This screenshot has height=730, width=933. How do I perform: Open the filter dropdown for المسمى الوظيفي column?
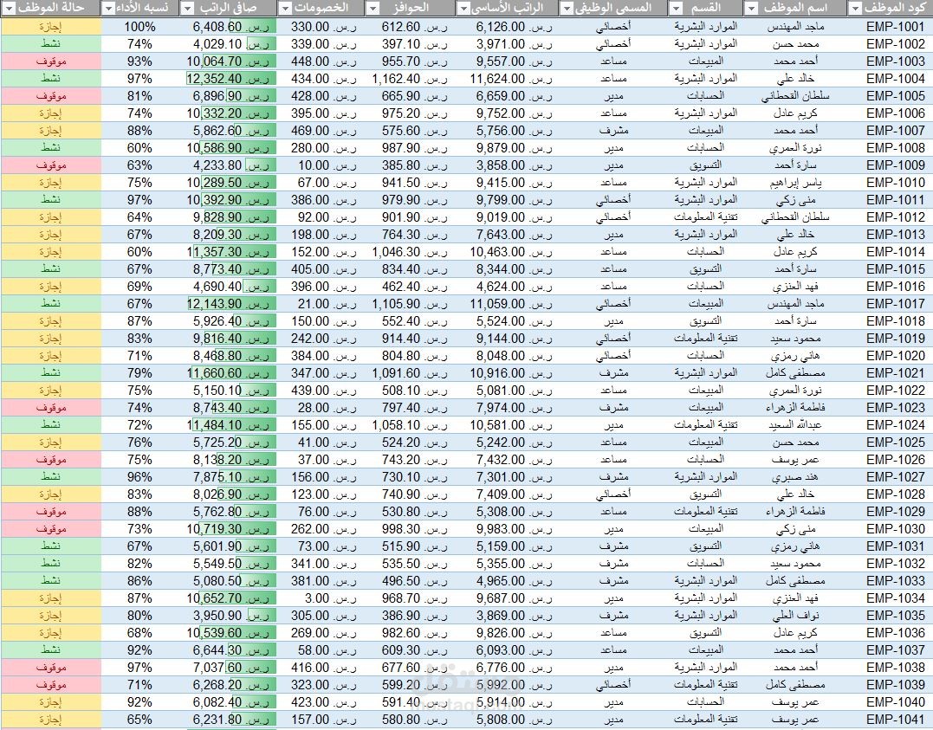[x=566, y=9]
